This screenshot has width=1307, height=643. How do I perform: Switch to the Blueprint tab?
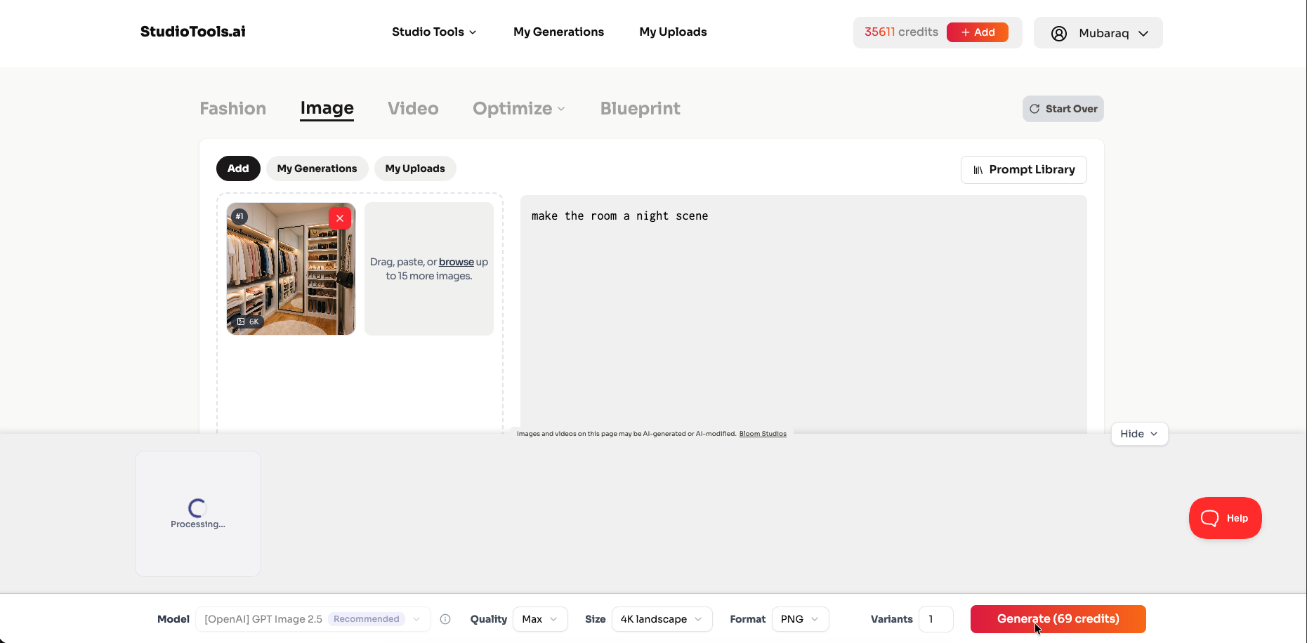640,109
